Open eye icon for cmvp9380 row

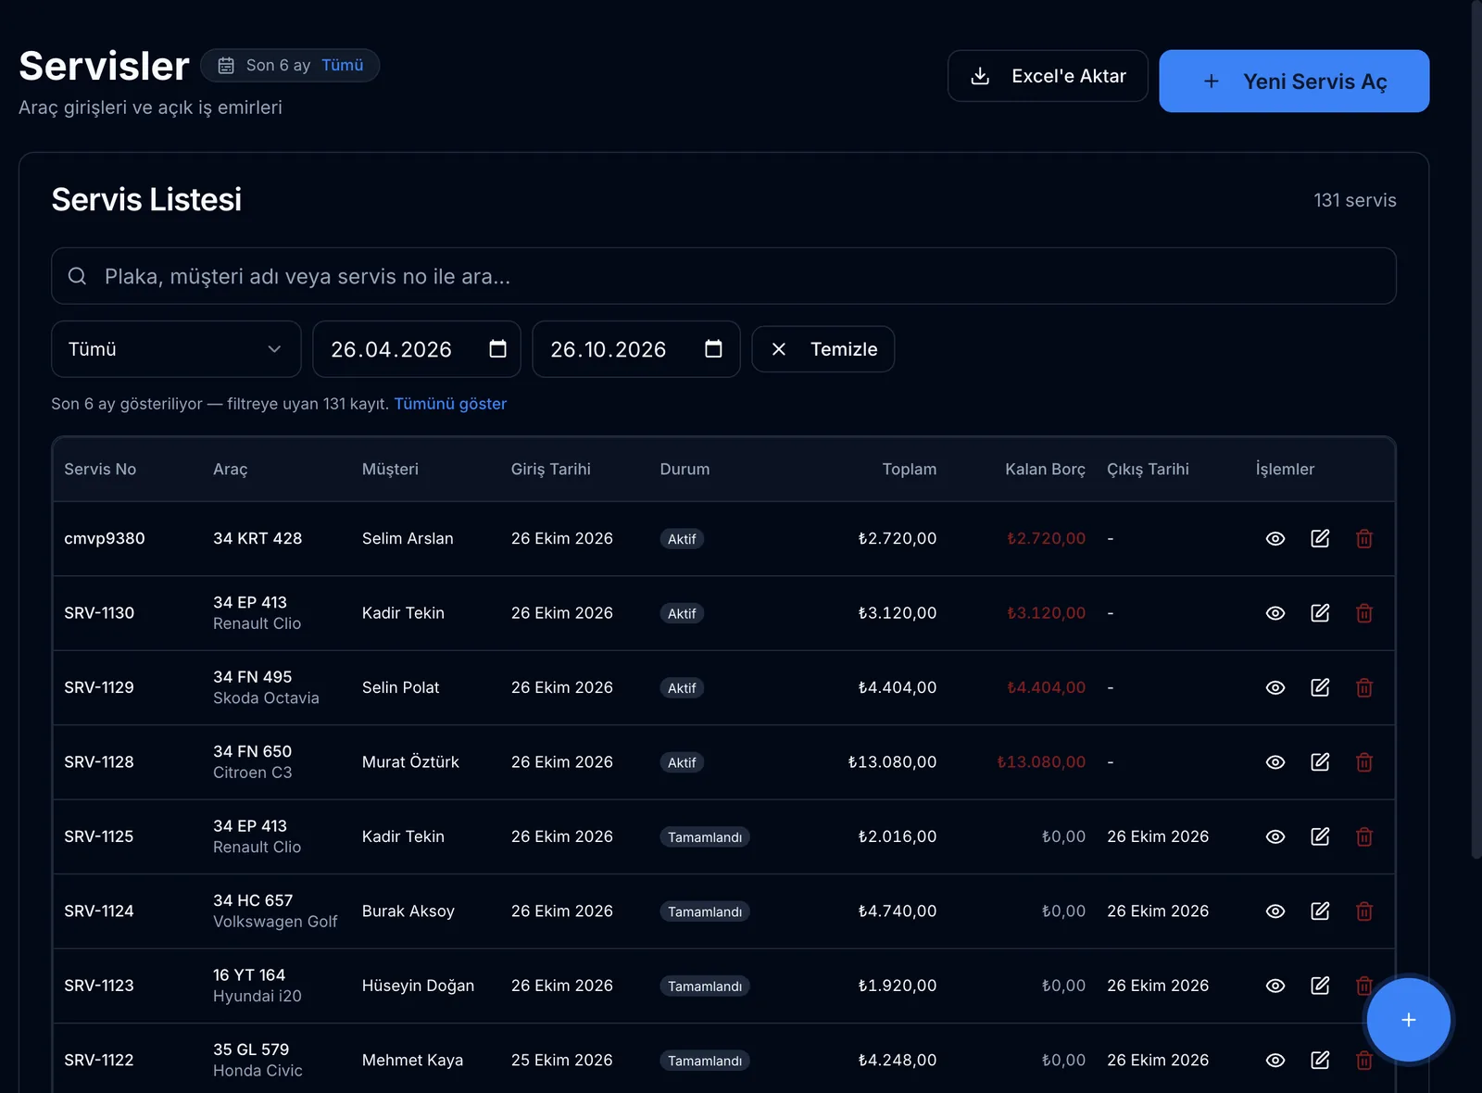pos(1275,539)
